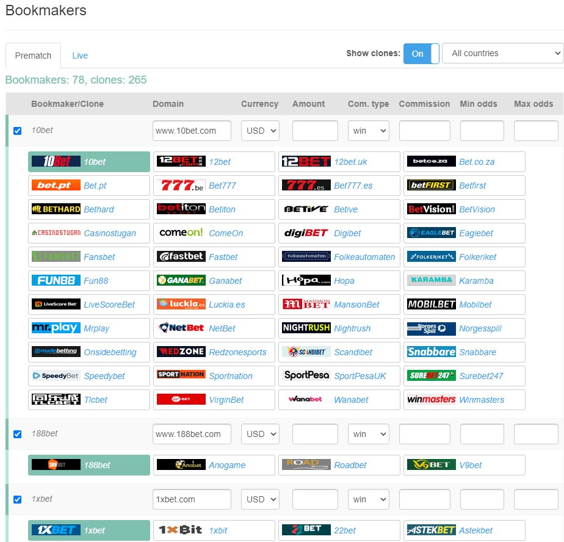
Task: Click the Ganabet logo
Action: [181, 280]
